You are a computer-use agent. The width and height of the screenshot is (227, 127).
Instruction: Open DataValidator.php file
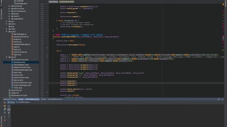20,65
